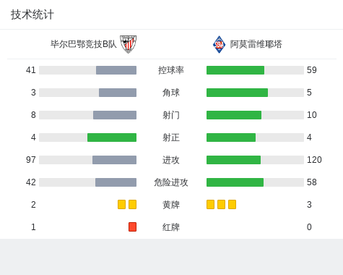Open the 阿莫雷维耶塔 team name link
343x275 pixels.
point(256,44)
